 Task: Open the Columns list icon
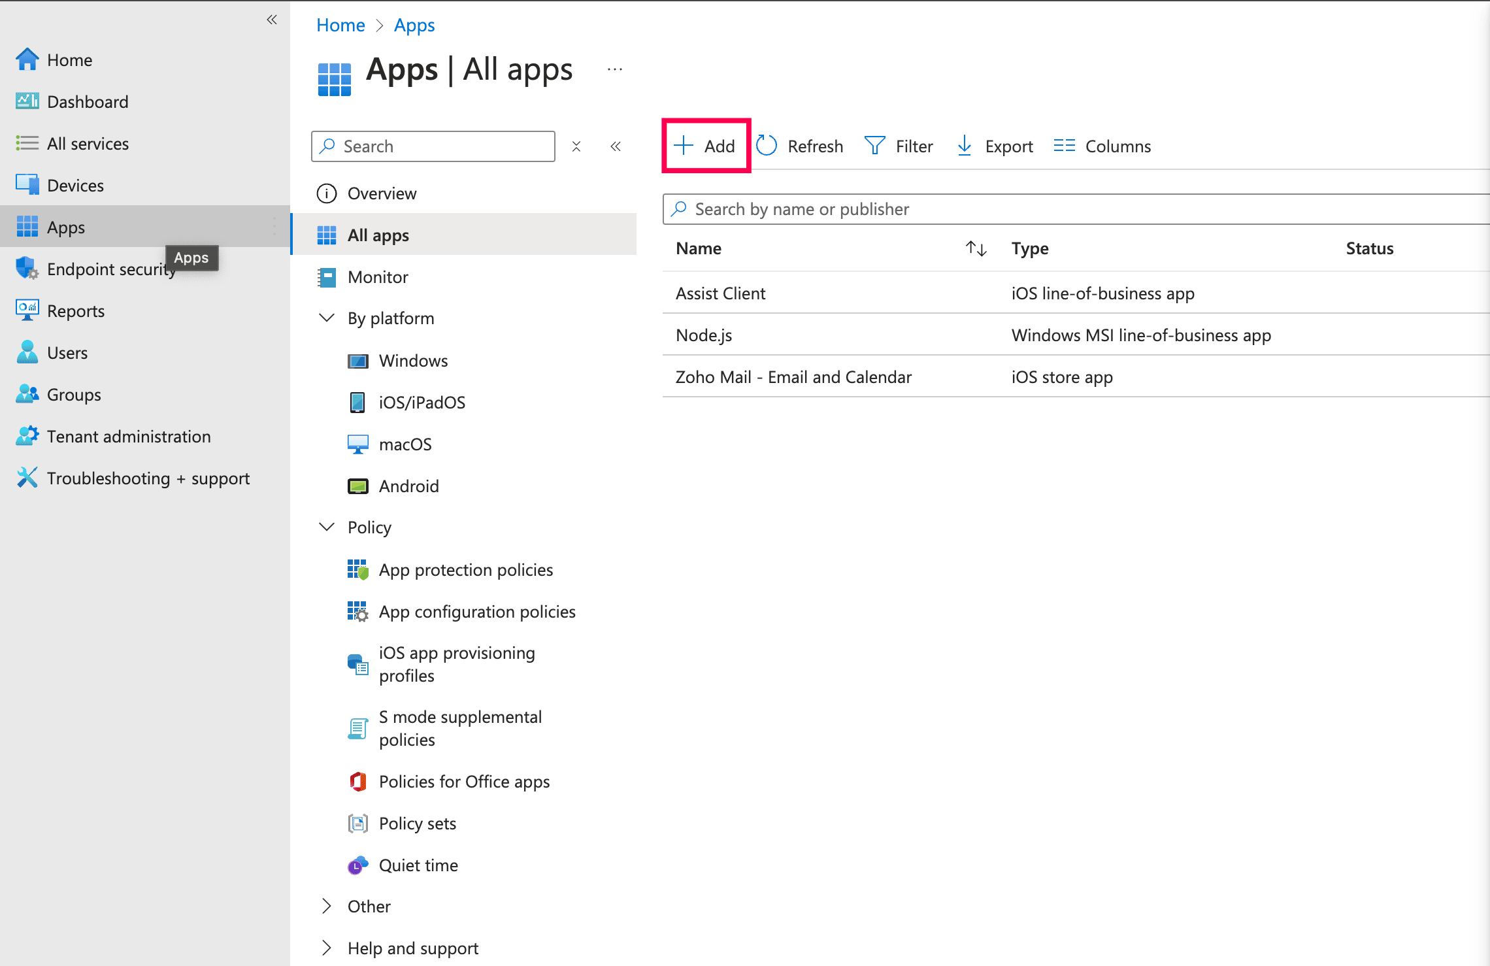(x=1064, y=146)
